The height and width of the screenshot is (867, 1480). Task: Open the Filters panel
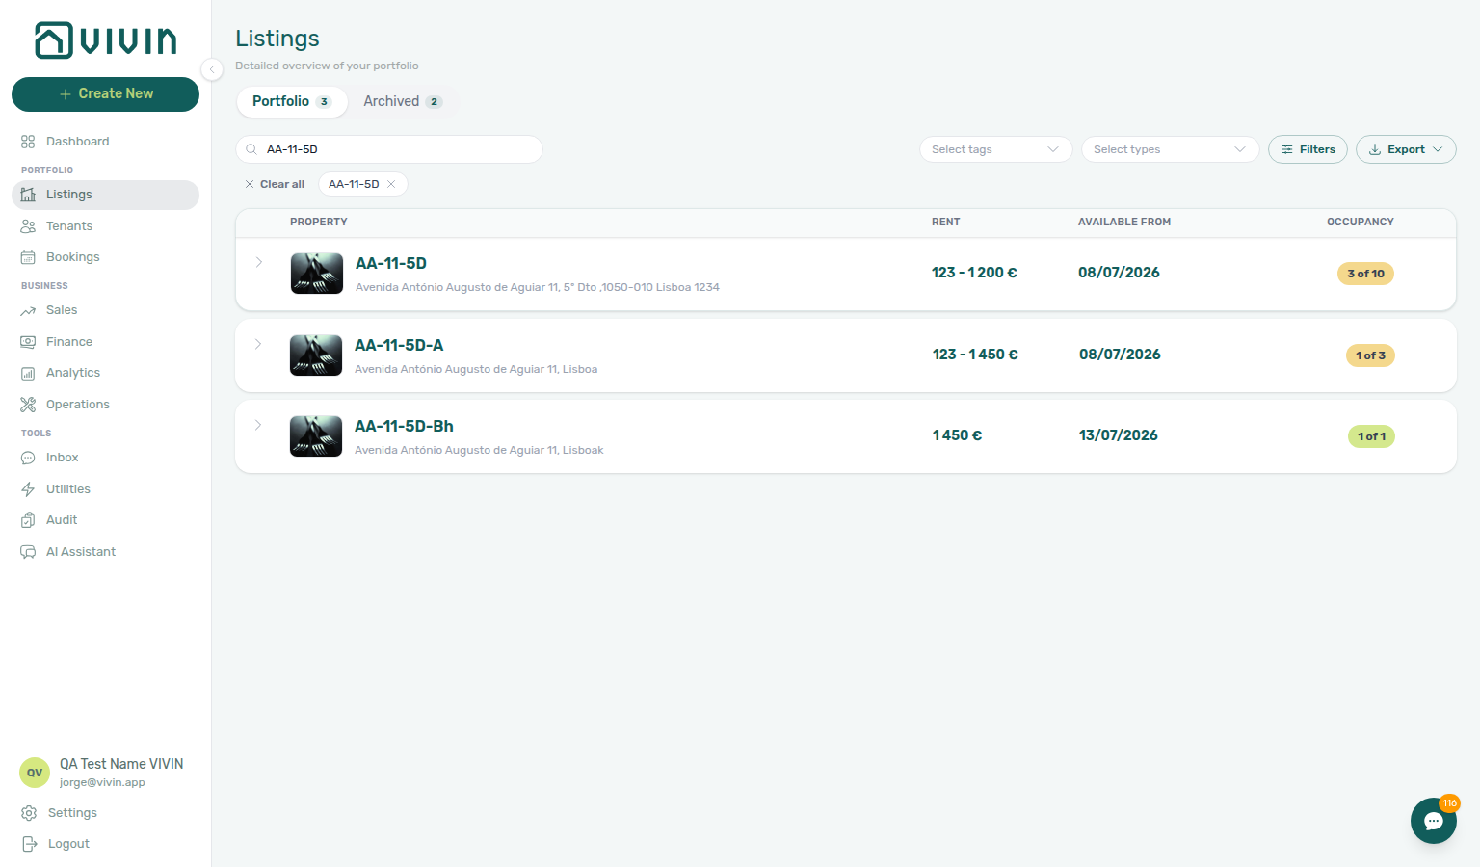[x=1308, y=149]
